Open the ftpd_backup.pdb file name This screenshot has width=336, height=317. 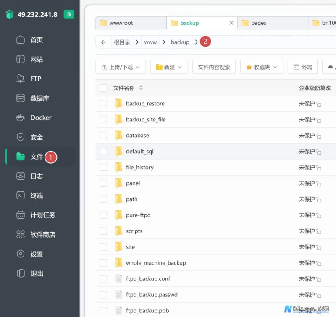pyautogui.click(x=147, y=311)
